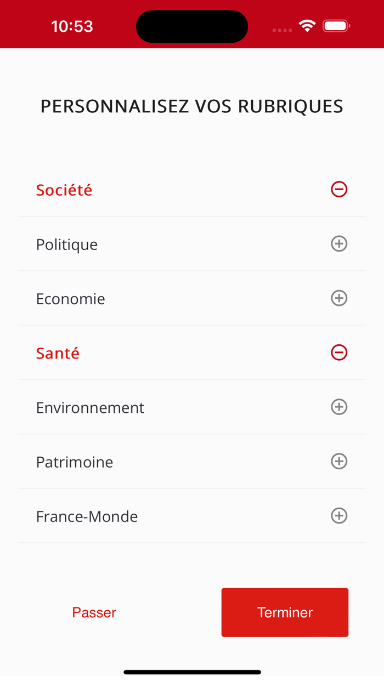Remove Société from selected rubriques
384x682 pixels.
click(339, 189)
